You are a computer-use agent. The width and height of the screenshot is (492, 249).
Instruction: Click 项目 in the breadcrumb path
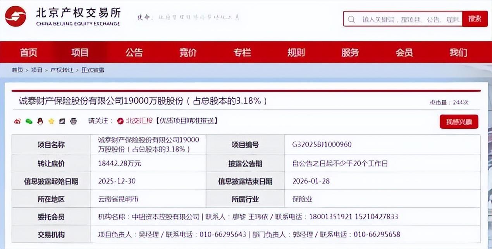tap(37, 70)
